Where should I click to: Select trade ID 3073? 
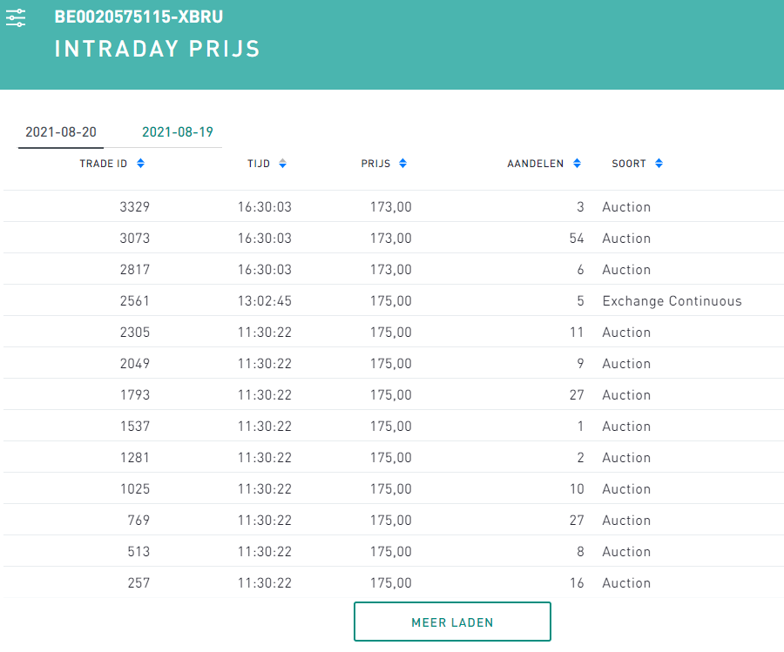click(x=135, y=239)
